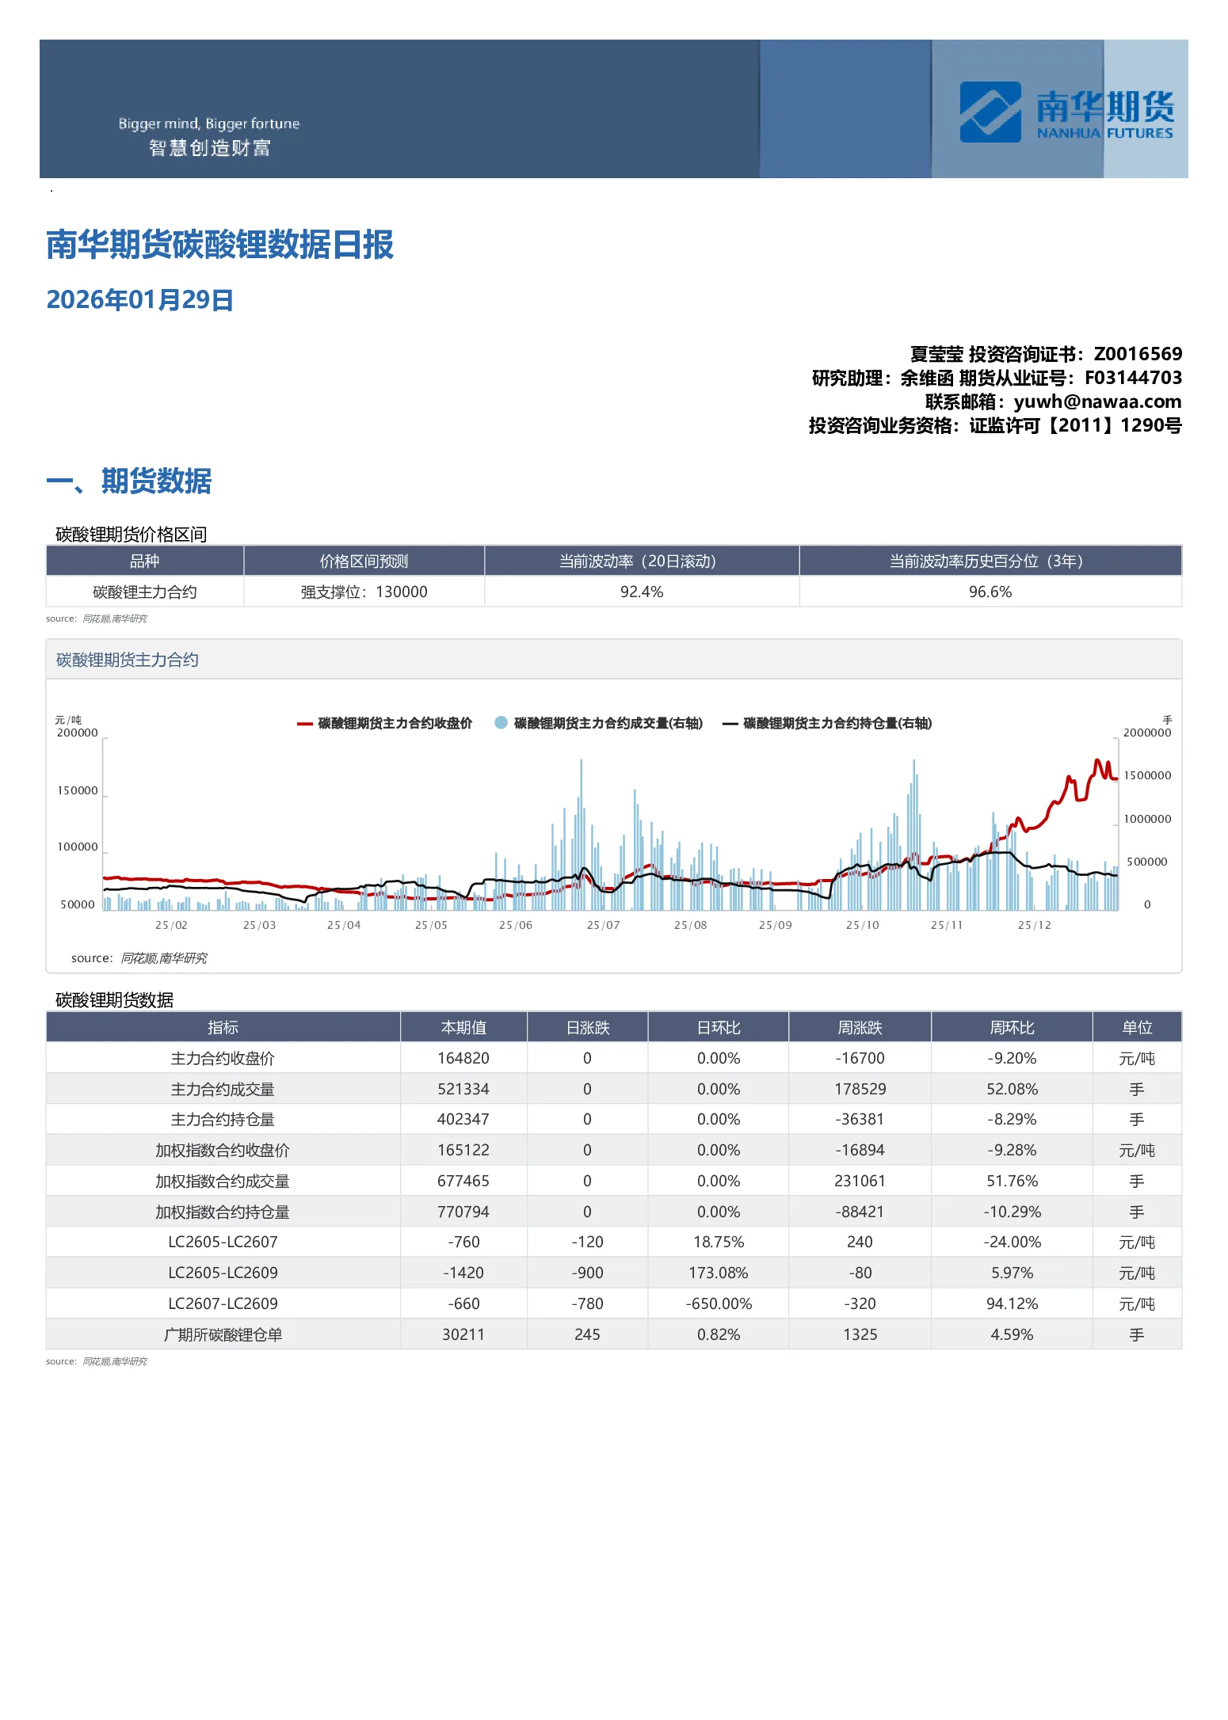The image size is (1228, 1720).
Task: Click the daily ratio -650.00%
Action: (719, 1304)
